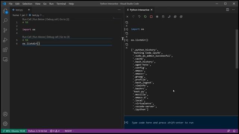Click the feedback icon in status bar
This screenshot has width=239, height=134.
[229, 131]
